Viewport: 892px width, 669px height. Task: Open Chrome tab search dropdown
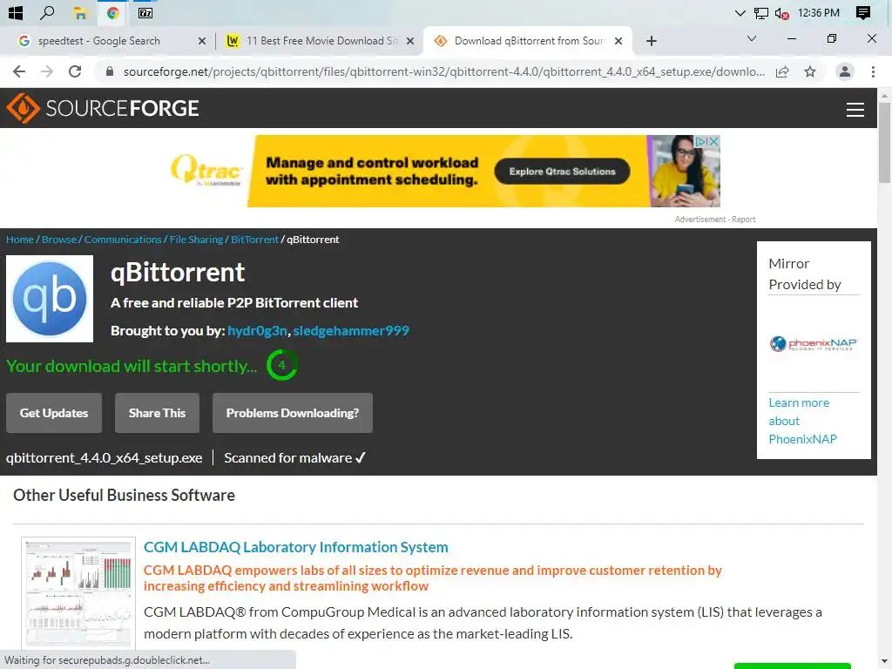tap(752, 38)
